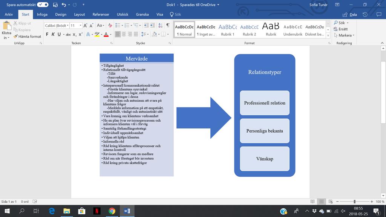Click the multilevel list icon
The width and height of the screenshot is (386, 217).
coord(136,26)
